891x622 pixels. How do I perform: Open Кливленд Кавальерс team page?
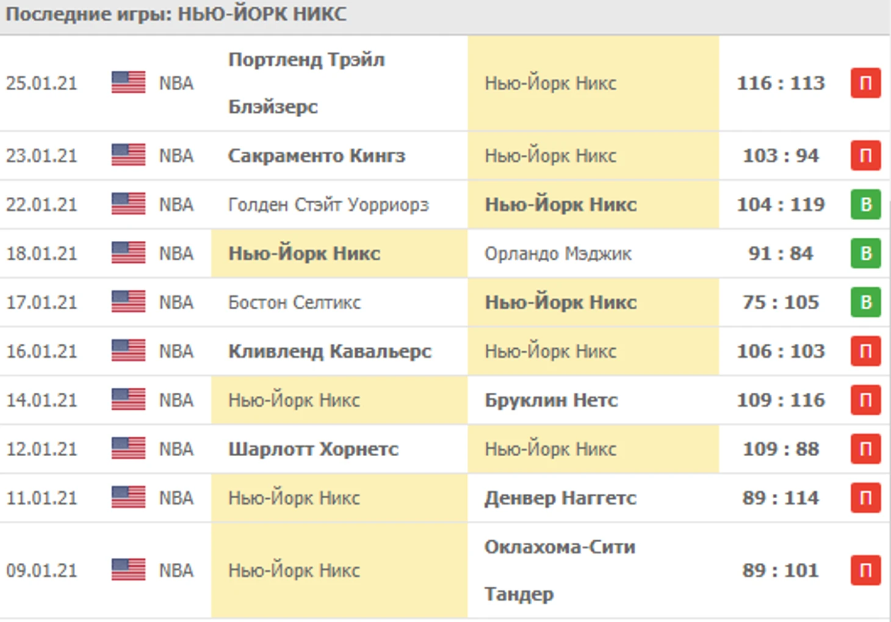pos(330,351)
